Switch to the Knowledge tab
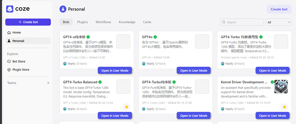Viewport: 296px width, 124px height. point(127,22)
